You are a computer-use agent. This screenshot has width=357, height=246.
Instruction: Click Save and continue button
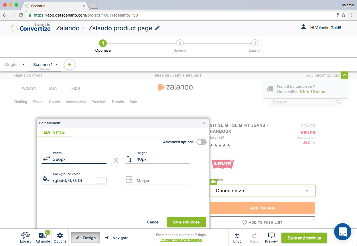304,238
